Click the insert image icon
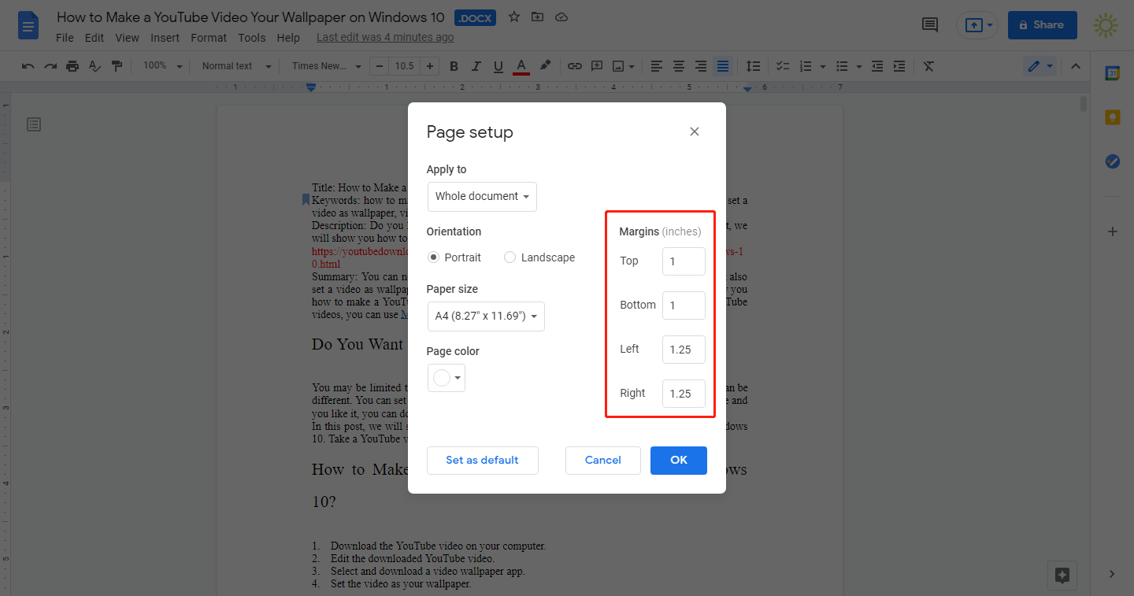This screenshot has height=596, width=1134. 619,66
